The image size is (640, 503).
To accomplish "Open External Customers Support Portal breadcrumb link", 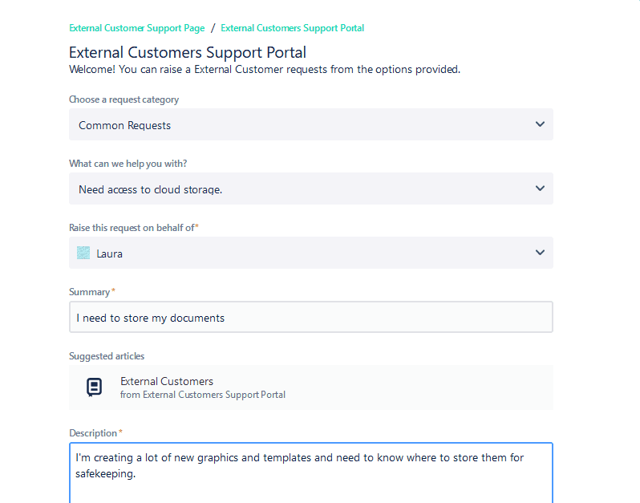I will pyautogui.click(x=292, y=28).
